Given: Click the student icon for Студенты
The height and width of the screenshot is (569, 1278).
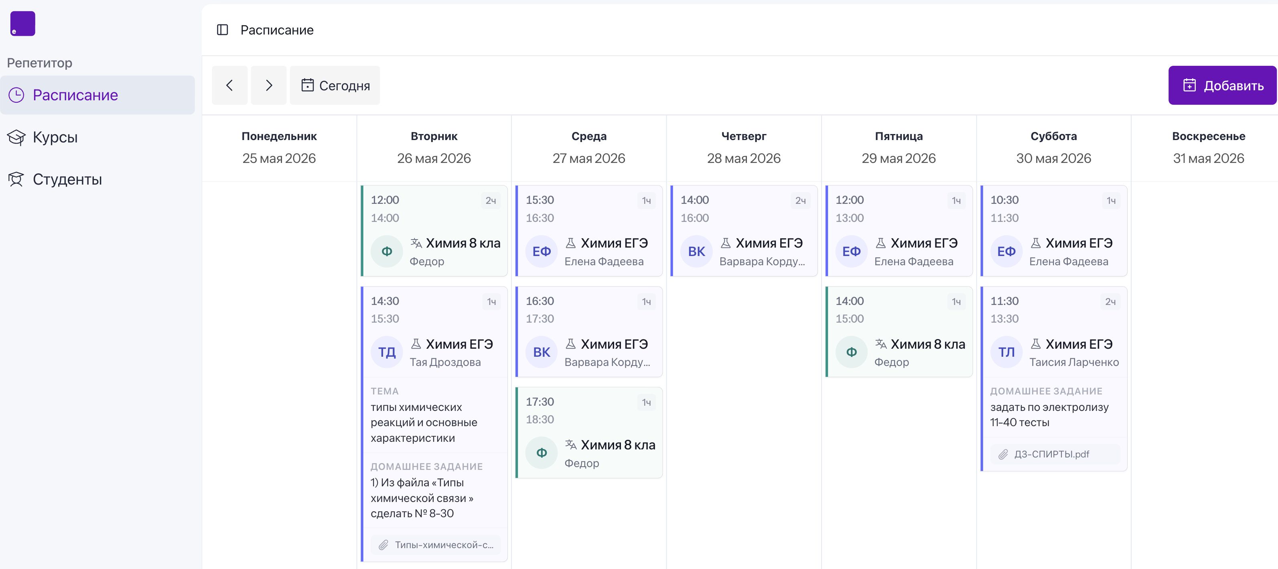Looking at the screenshot, I should 16,179.
